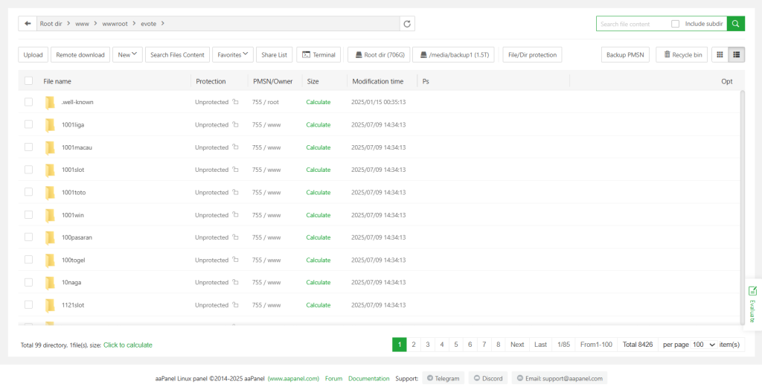
Task: Click the back arrow in path bar
Action: 28,24
